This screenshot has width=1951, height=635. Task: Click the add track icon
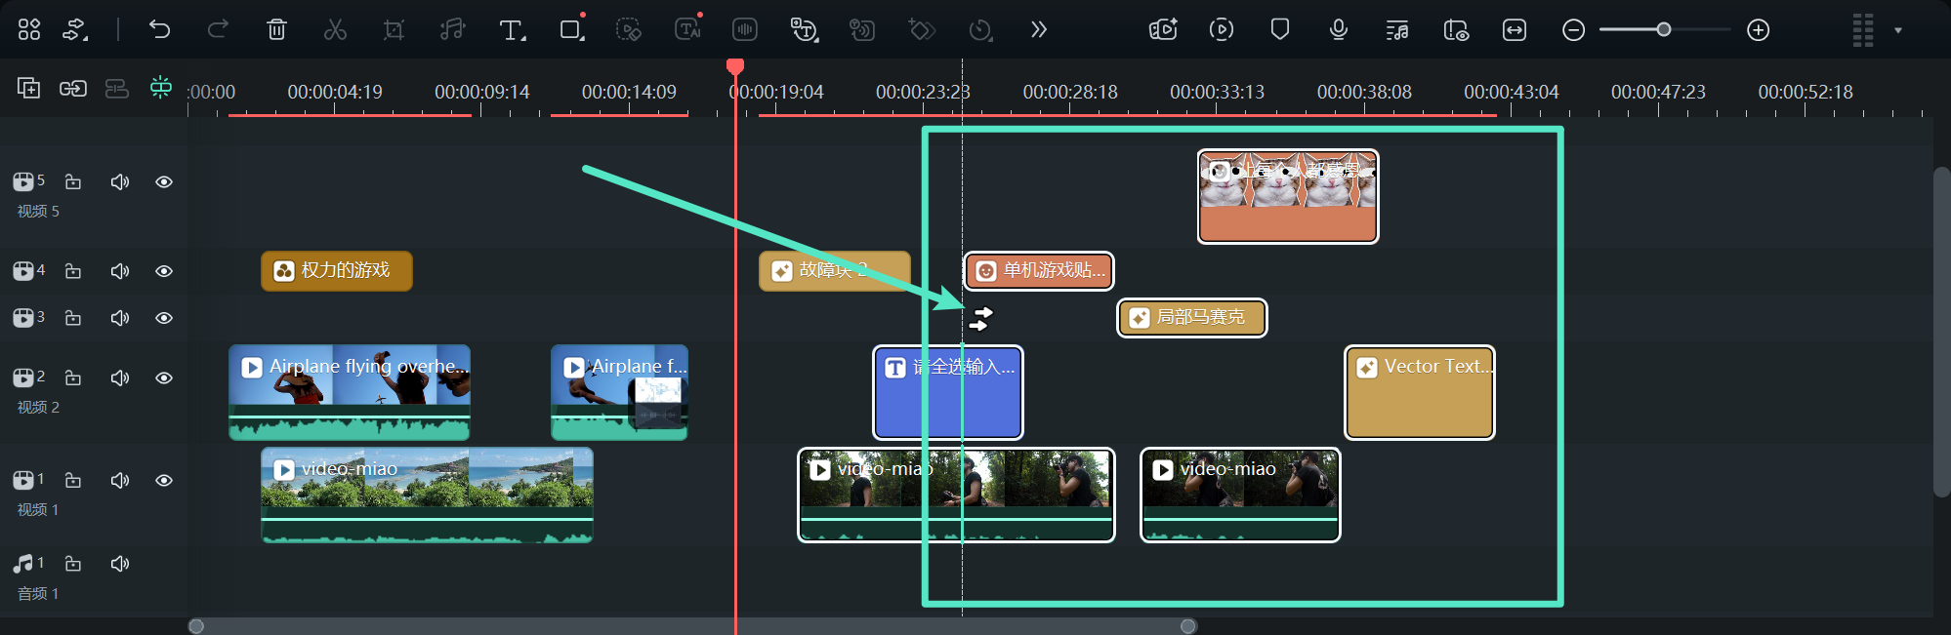(x=29, y=89)
